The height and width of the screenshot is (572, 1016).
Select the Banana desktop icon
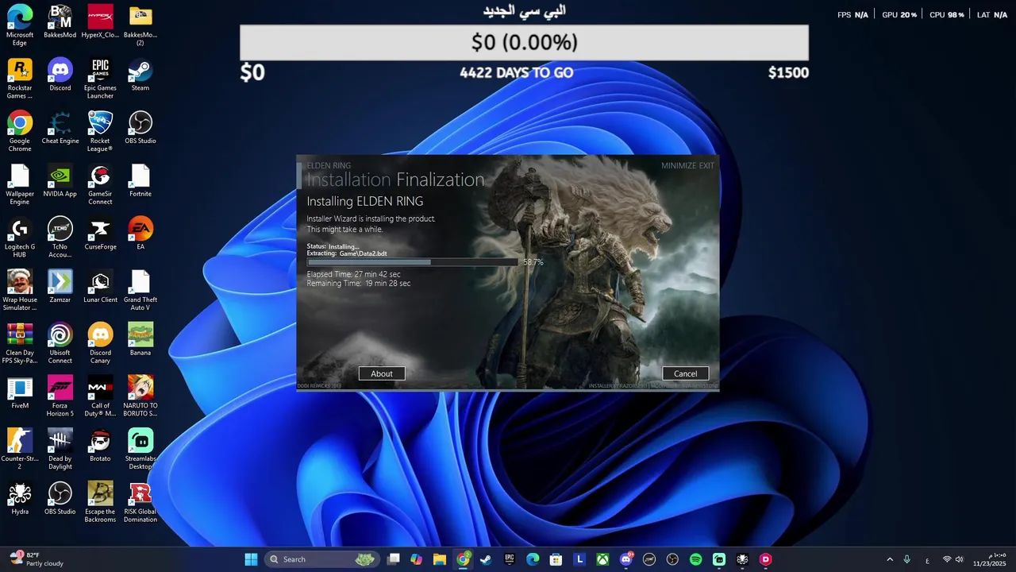tap(140, 340)
